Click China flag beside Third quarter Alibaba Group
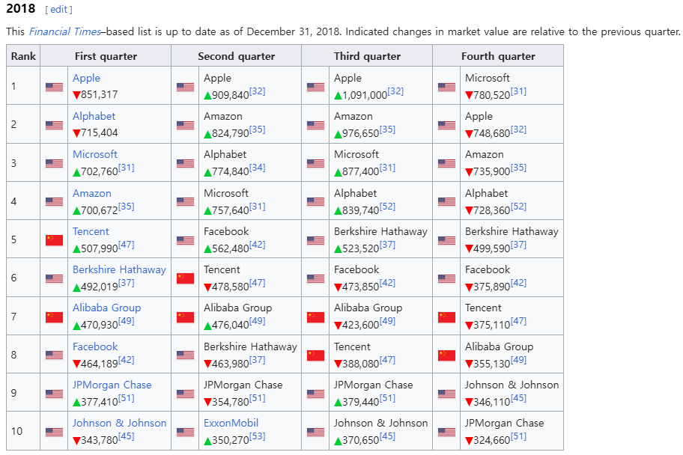This screenshot has height=455, width=683. 315,317
